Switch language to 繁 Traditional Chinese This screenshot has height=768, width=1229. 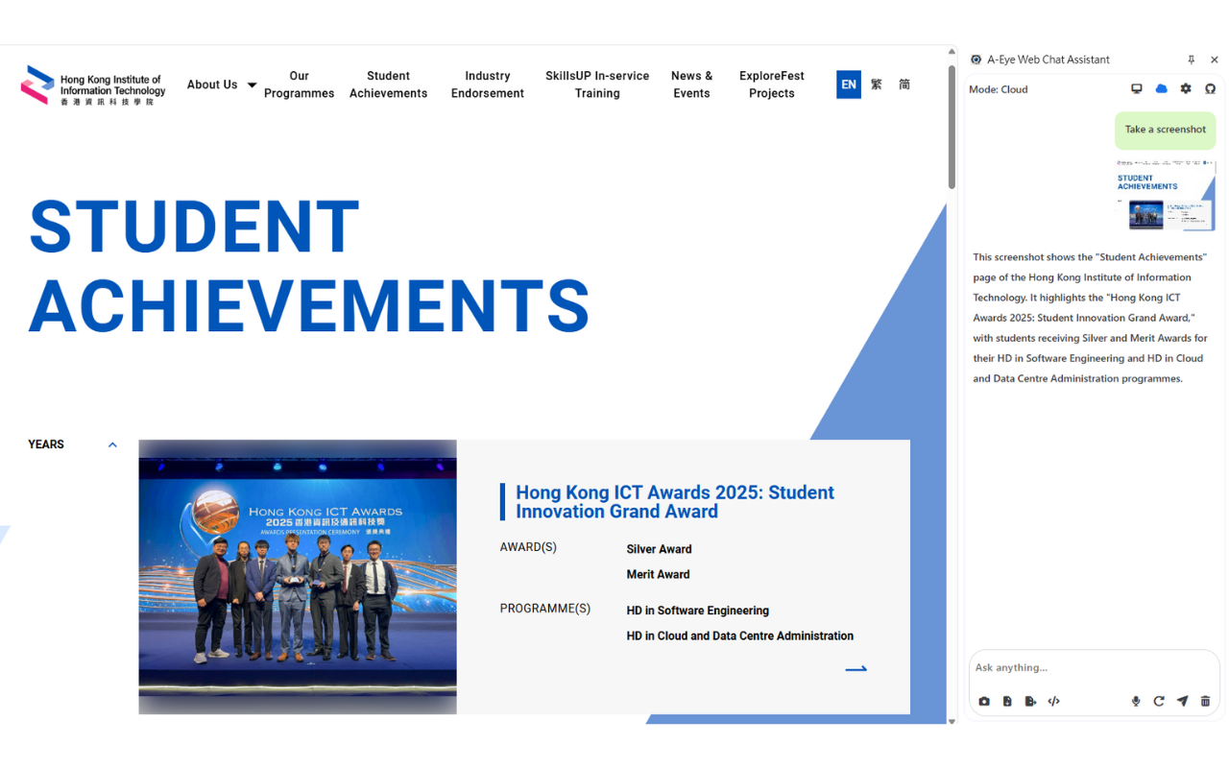click(877, 84)
